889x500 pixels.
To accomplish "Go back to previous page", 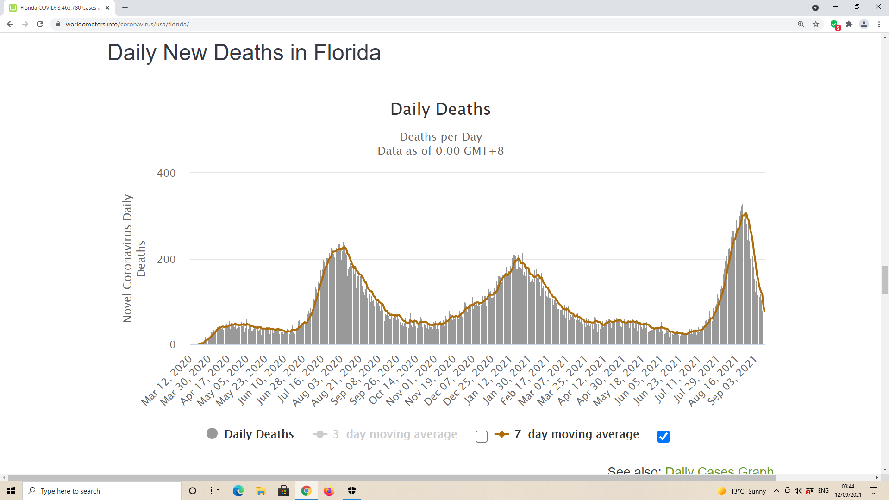I will (x=10, y=24).
